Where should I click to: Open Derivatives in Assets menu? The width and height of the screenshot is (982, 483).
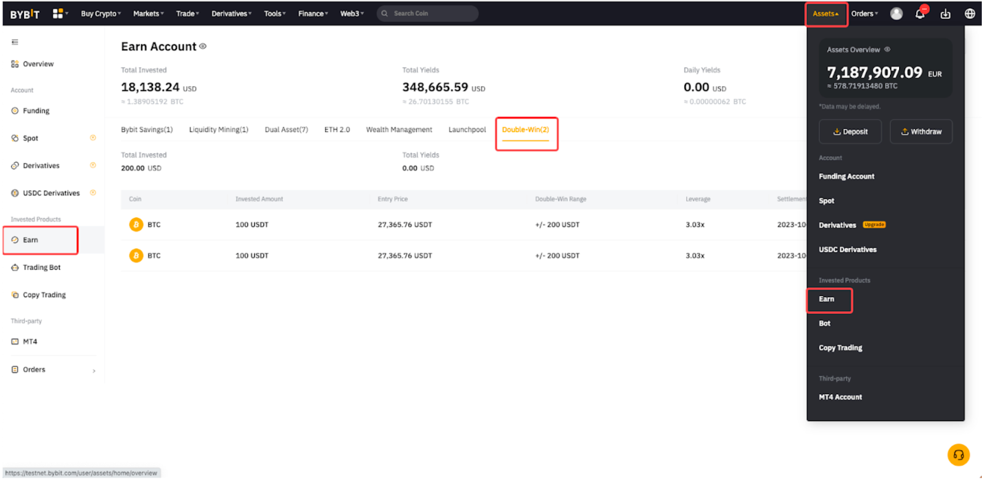(x=837, y=225)
